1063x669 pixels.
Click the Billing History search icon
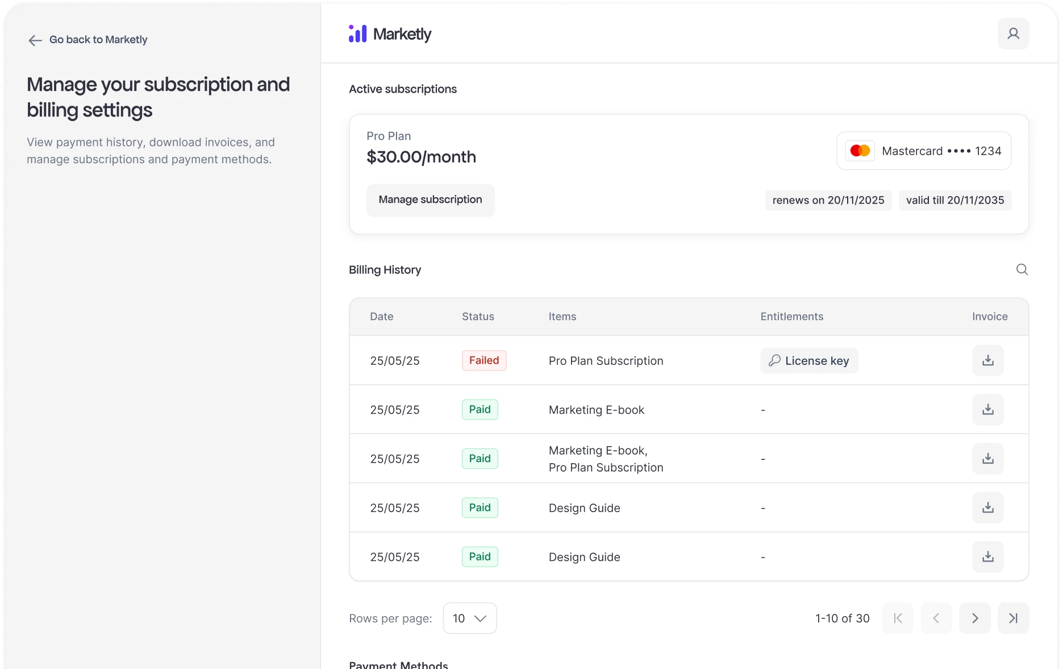[1022, 269]
